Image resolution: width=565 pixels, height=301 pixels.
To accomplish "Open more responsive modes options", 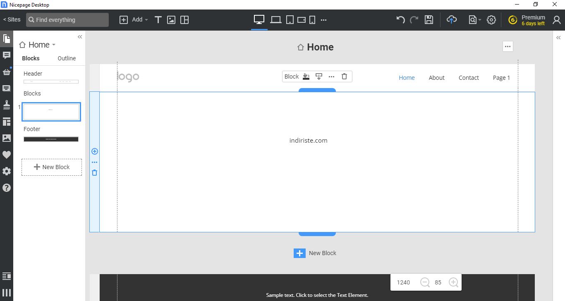I will coord(324,20).
